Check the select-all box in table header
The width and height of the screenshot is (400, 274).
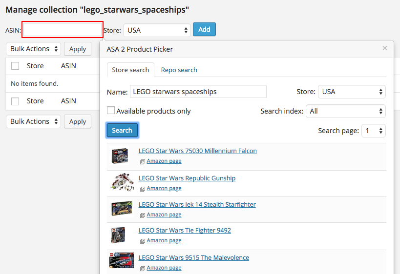[15, 66]
